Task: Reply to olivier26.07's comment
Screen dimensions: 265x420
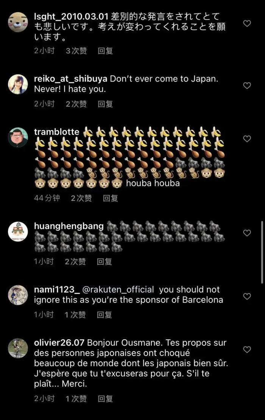Action: point(105,398)
